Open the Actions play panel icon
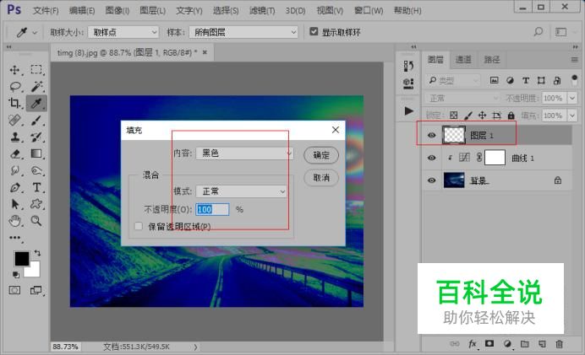The image size is (585, 355). (x=409, y=111)
